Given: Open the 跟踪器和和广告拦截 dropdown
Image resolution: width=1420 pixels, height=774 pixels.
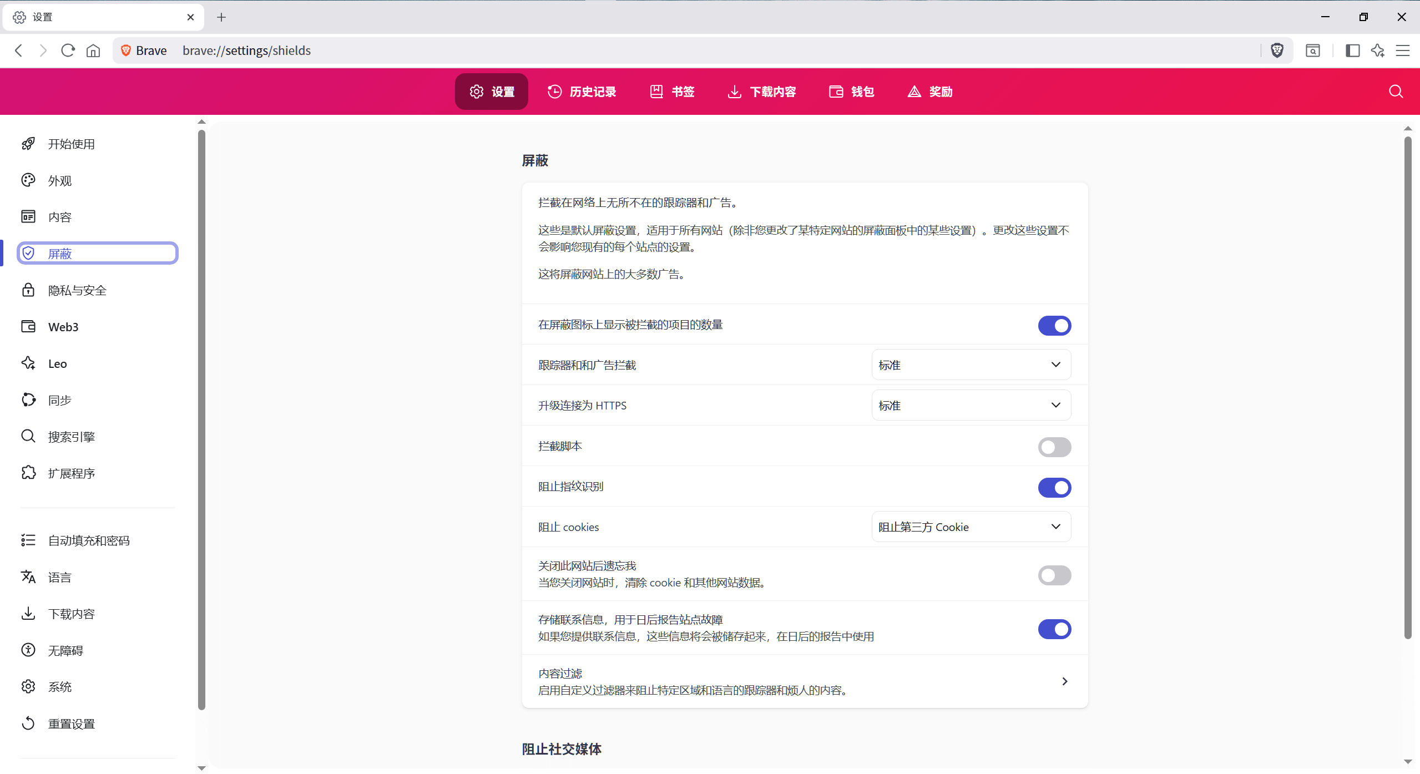Looking at the screenshot, I should point(971,365).
